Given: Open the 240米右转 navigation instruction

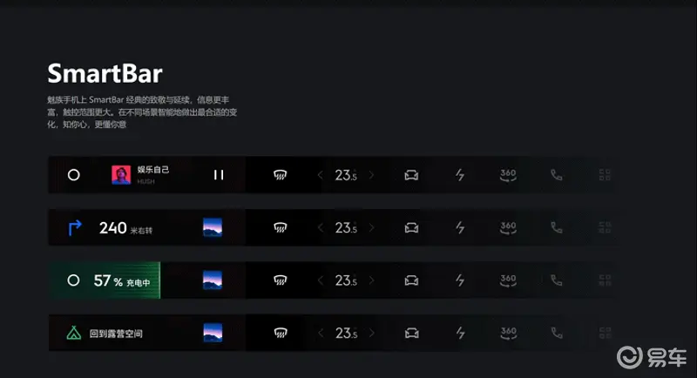Looking at the screenshot, I should (125, 228).
